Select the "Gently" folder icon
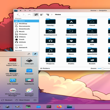The width and height of the screenshot is (110, 110). point(50,21)
